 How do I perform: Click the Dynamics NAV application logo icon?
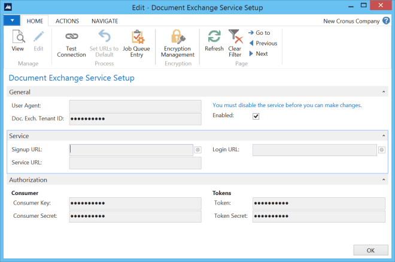[x=8, y=7]
